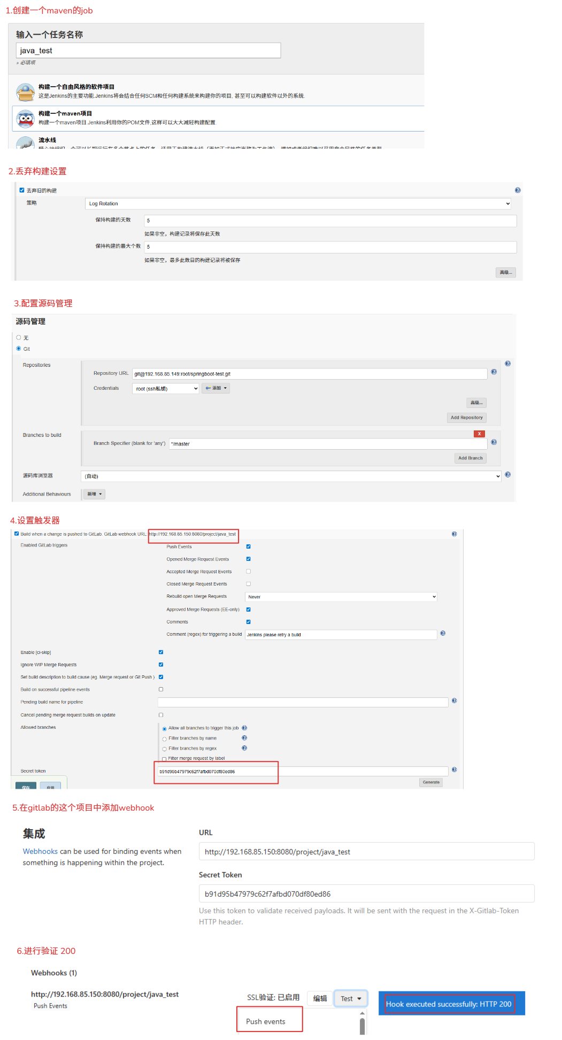The width and height of the screenshot is (562, 1040).
Task: Click Pending build name for pipeline field
Action: coord(303,702)
